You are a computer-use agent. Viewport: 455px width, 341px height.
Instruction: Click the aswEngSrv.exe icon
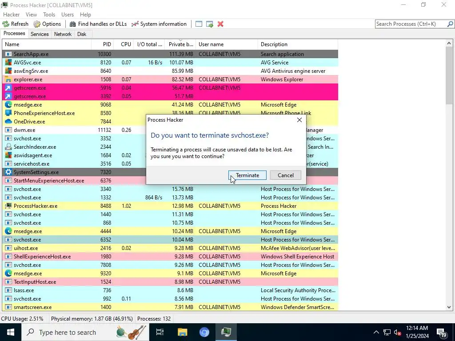click(x=8, y=71)
